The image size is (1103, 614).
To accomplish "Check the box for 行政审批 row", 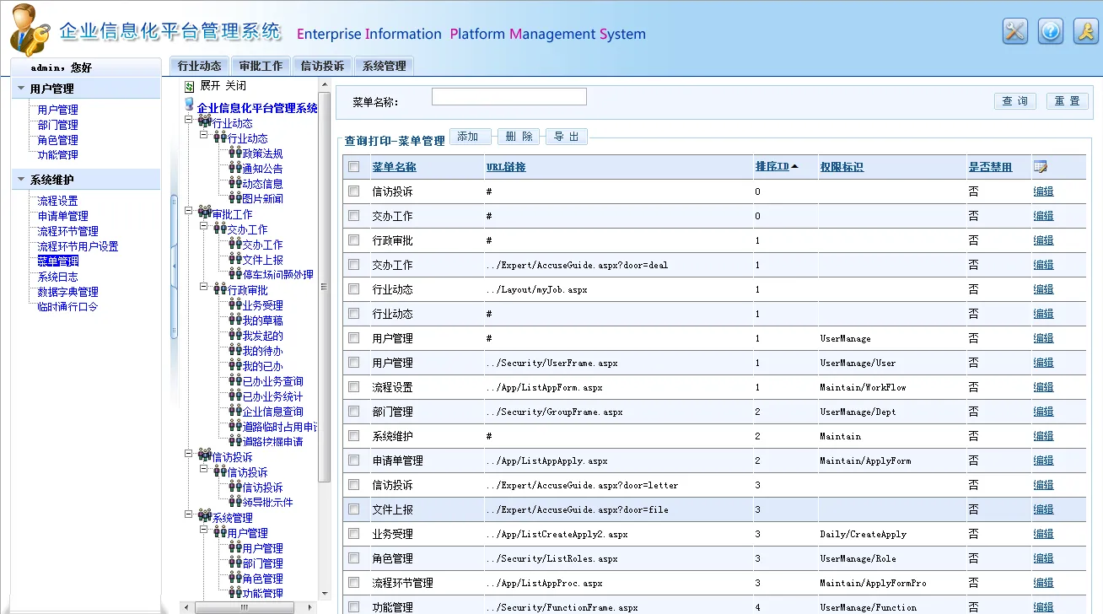I will point(354,240).
